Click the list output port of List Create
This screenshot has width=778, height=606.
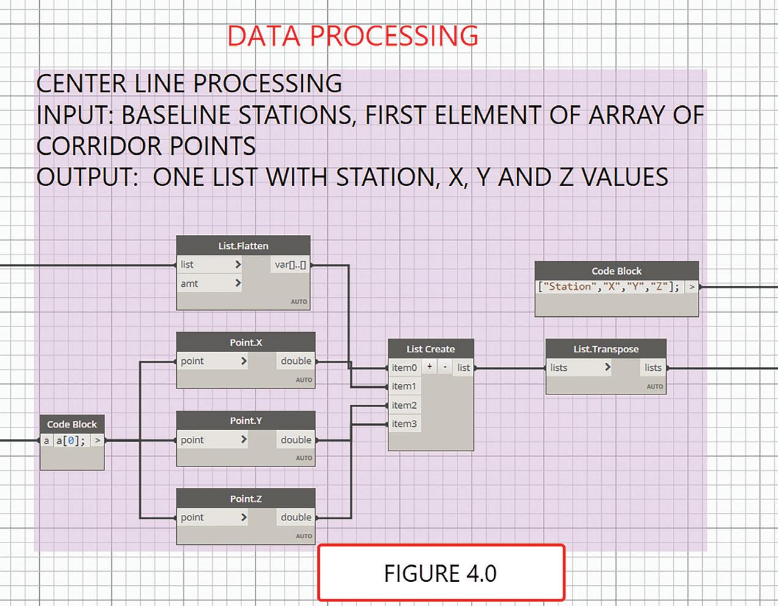(x=464, y=368)
